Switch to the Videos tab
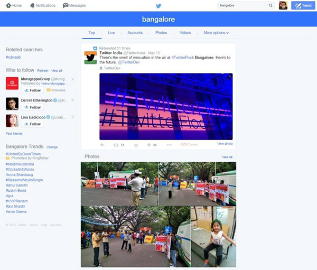 (185, 33)
